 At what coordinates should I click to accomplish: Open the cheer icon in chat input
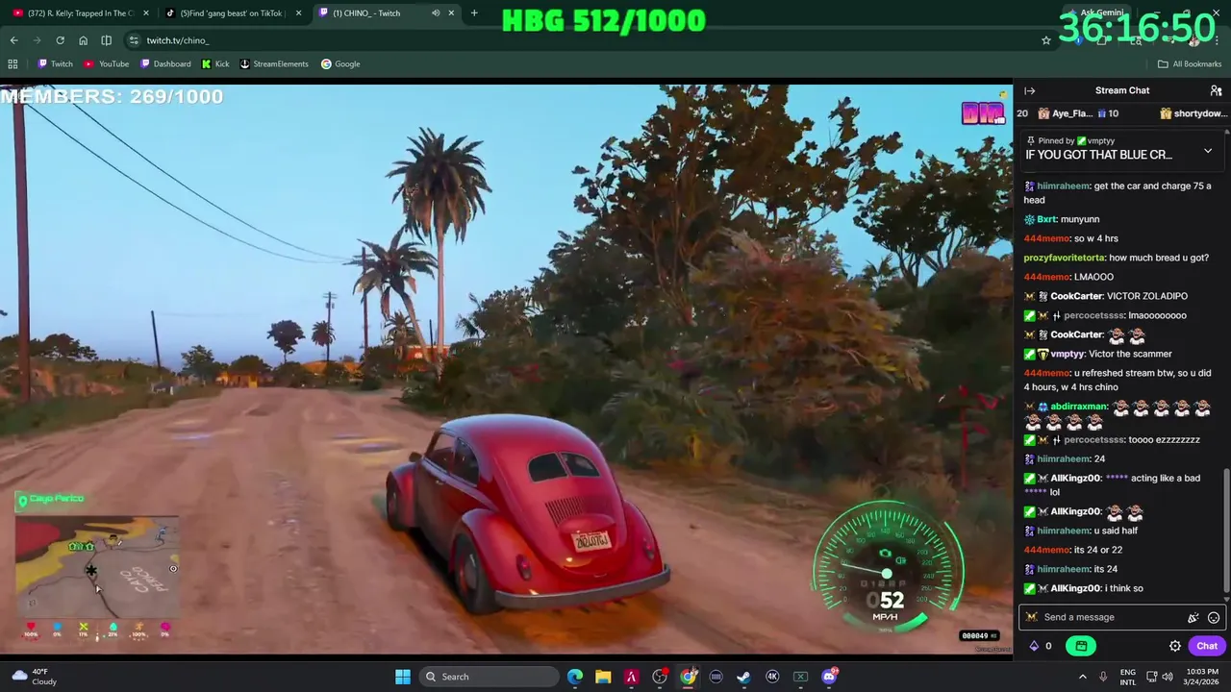coord(1193,618)
